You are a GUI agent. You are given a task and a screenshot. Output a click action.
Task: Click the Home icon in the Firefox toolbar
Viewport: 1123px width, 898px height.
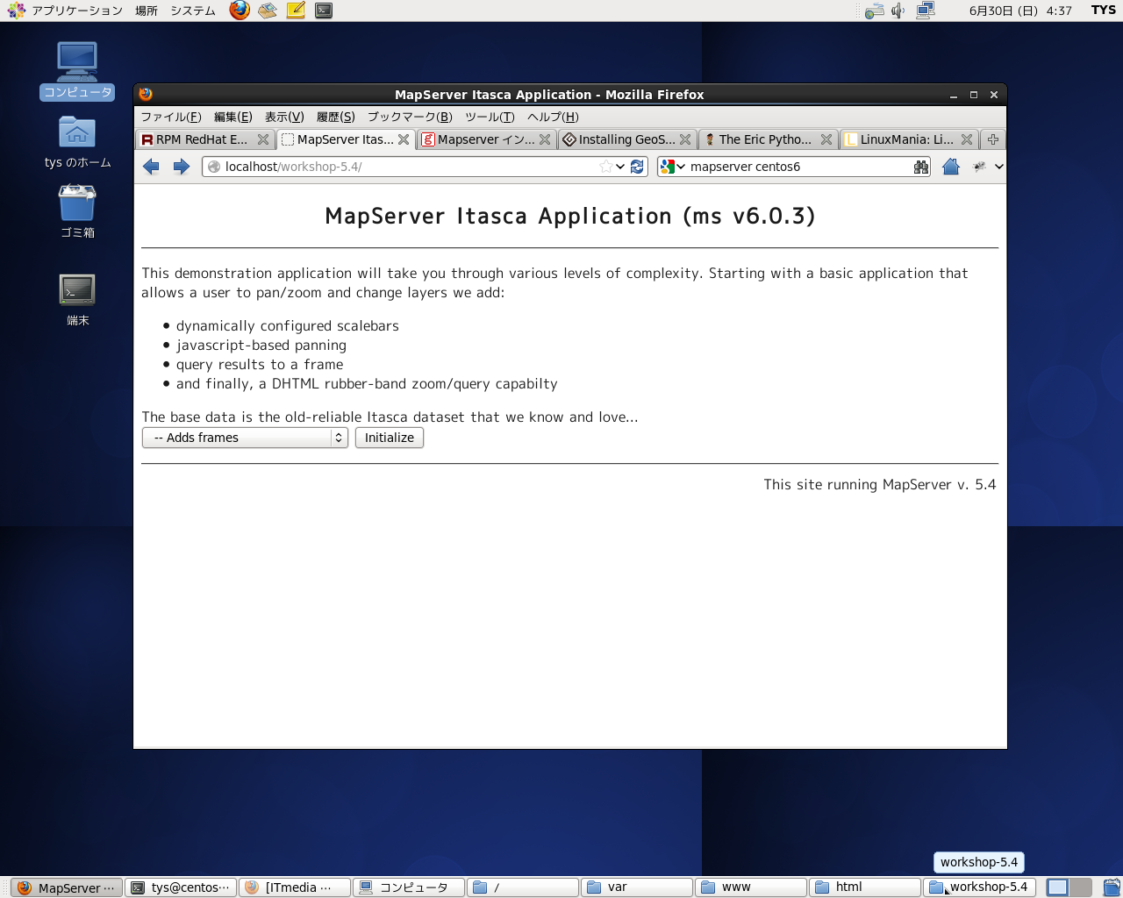[950, 167]
